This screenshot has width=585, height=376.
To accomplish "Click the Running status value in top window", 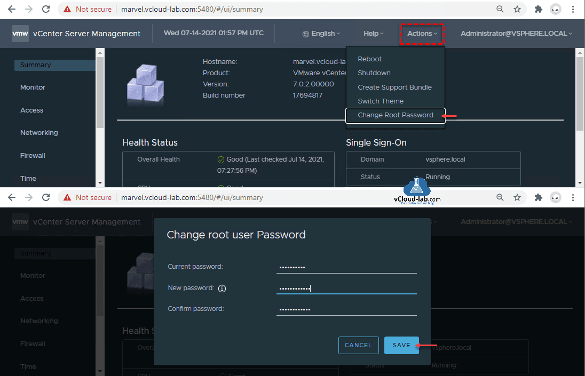I will (438, 177).
